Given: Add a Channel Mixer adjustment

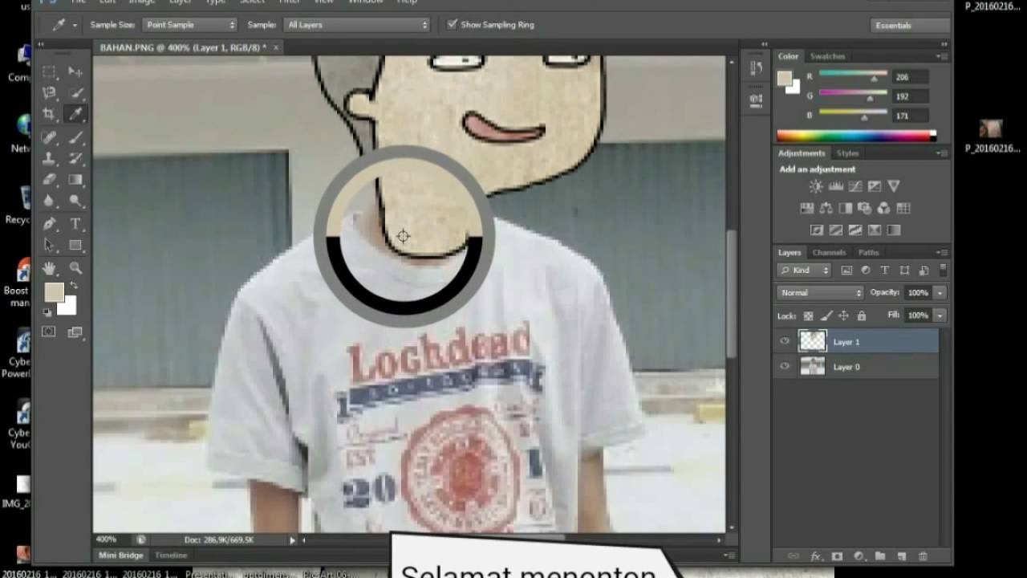Looking at the screenshot, I should click(x=884, y=208).
